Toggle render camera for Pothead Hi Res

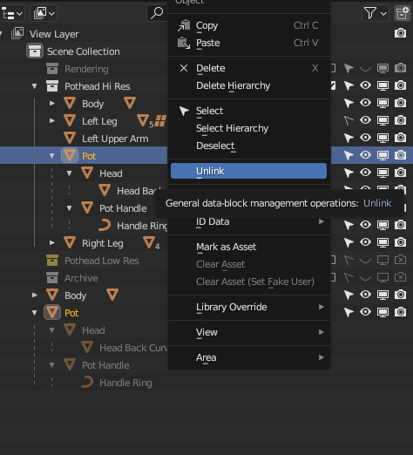(x=400, y=85)
